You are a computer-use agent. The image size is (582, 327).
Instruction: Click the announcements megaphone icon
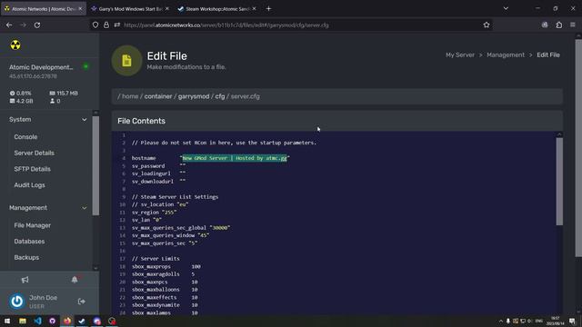coord(25,280)
